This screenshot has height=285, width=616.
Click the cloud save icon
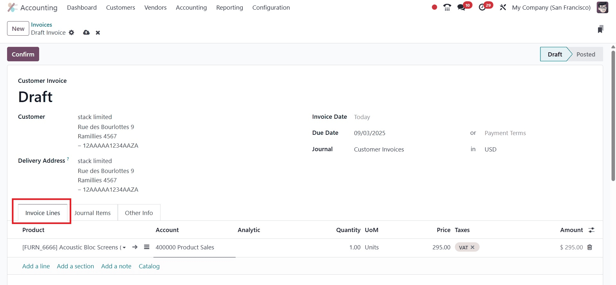[x=86, y=33]
